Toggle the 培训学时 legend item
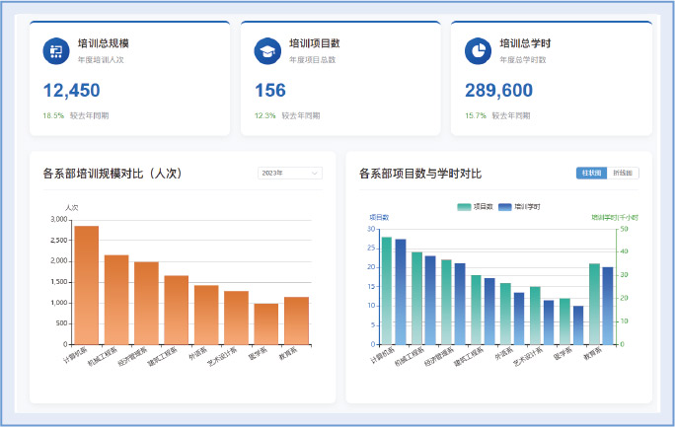The image size is (675, 427). click(x=519, y=206)
